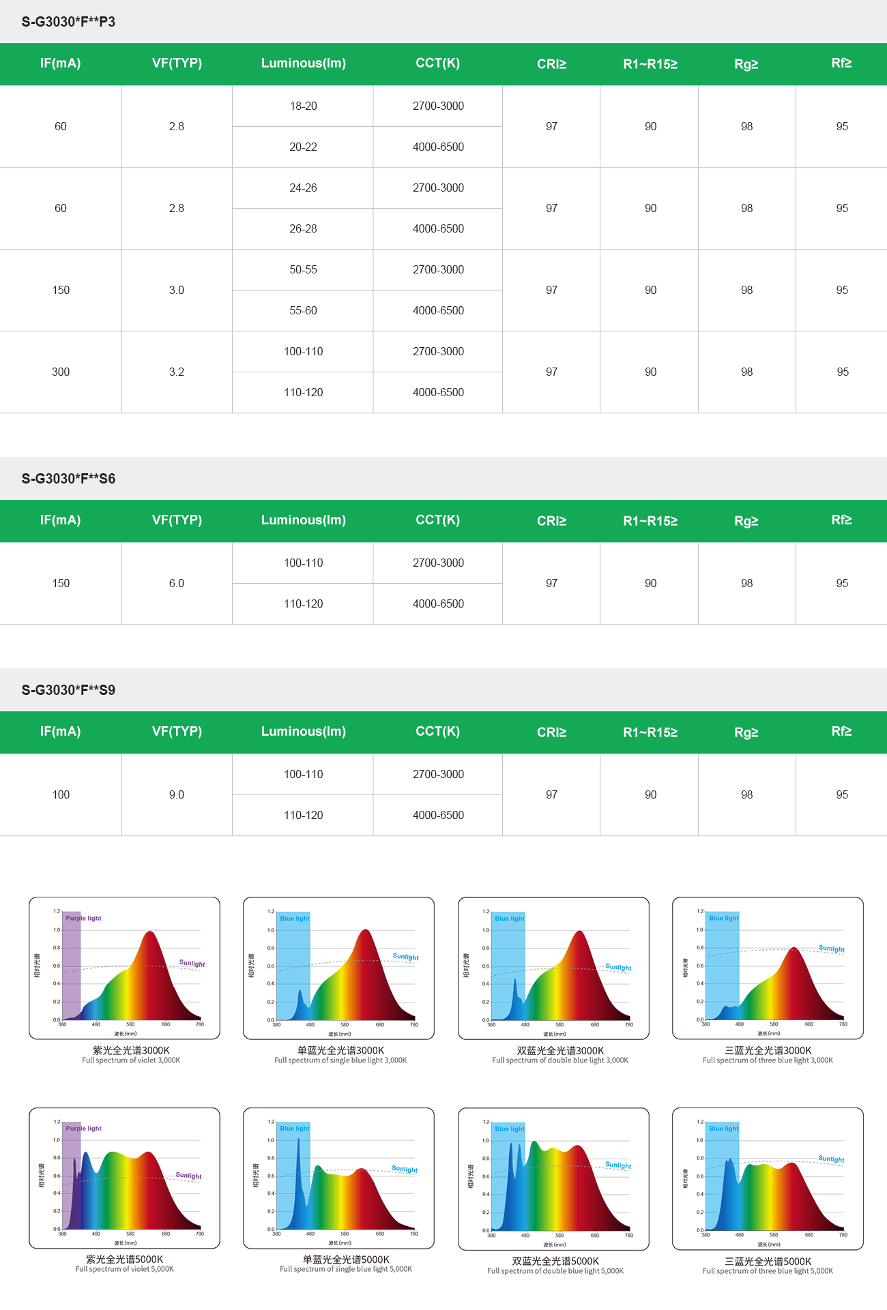The image size is (887, 1310).
Task: Click the 300 mA current cell
Action: point(61,372)
